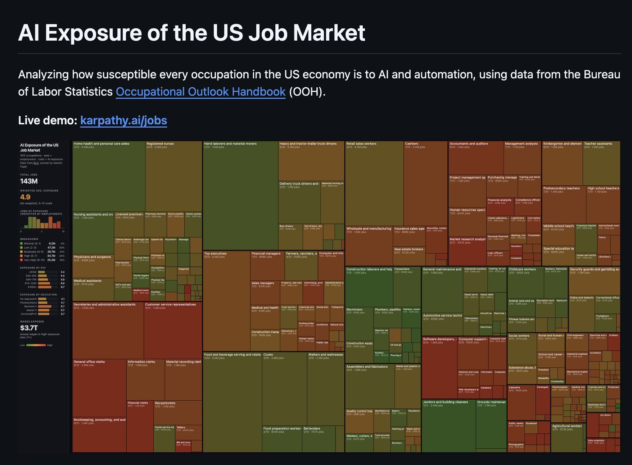Click the $100K+ exposure-by-pay bar

[45, 287]
